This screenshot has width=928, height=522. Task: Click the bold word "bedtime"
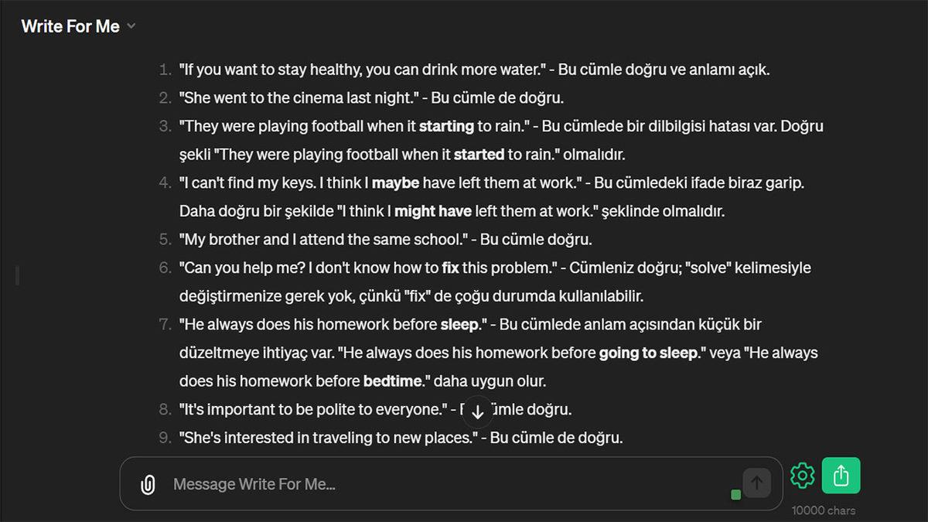click(394, 381)
